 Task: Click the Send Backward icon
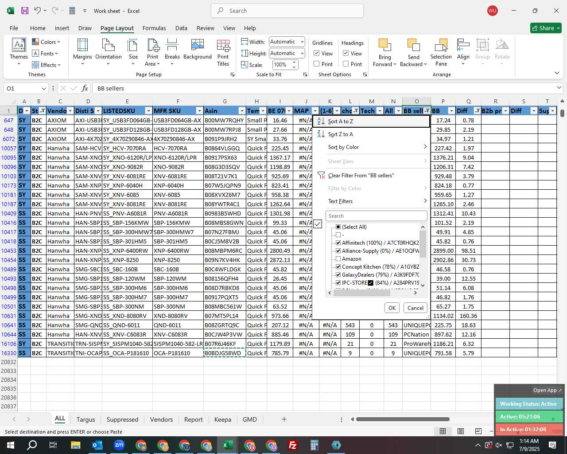tap(413, 45)
